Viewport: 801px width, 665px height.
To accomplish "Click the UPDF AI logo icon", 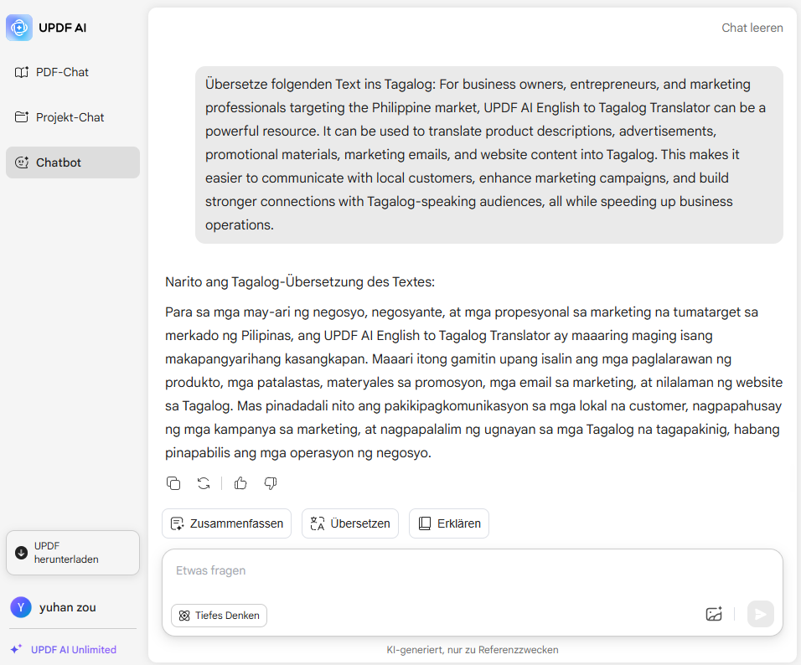I will pyautogui.click(x=19, y=28).
